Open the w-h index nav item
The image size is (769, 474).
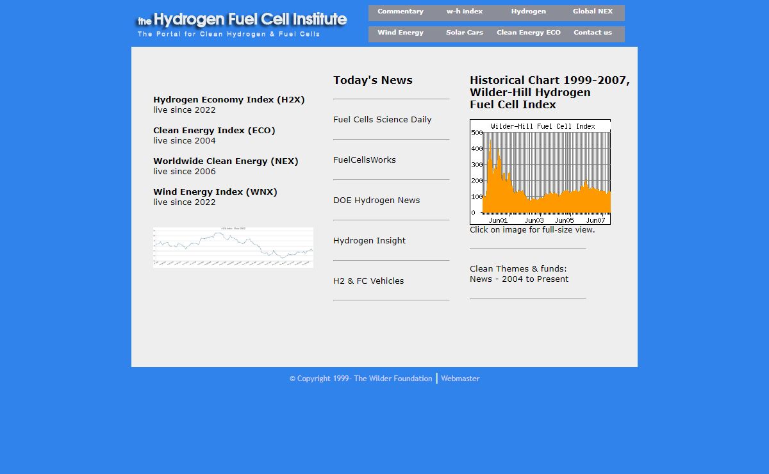[x=465, y=12]
